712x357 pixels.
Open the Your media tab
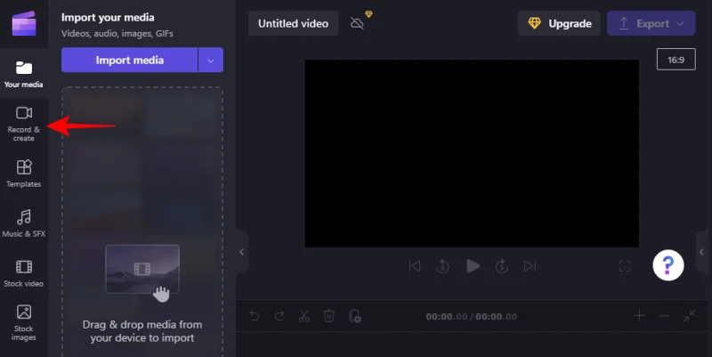click(24, 74)
